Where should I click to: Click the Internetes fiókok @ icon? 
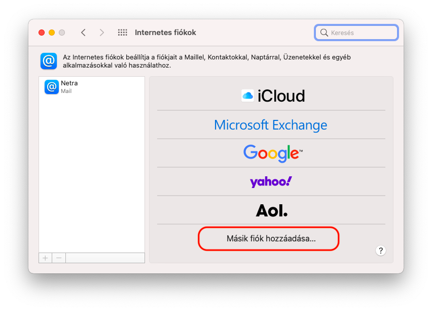48,61
